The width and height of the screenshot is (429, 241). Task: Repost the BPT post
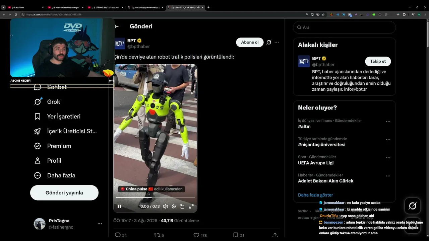156,235
